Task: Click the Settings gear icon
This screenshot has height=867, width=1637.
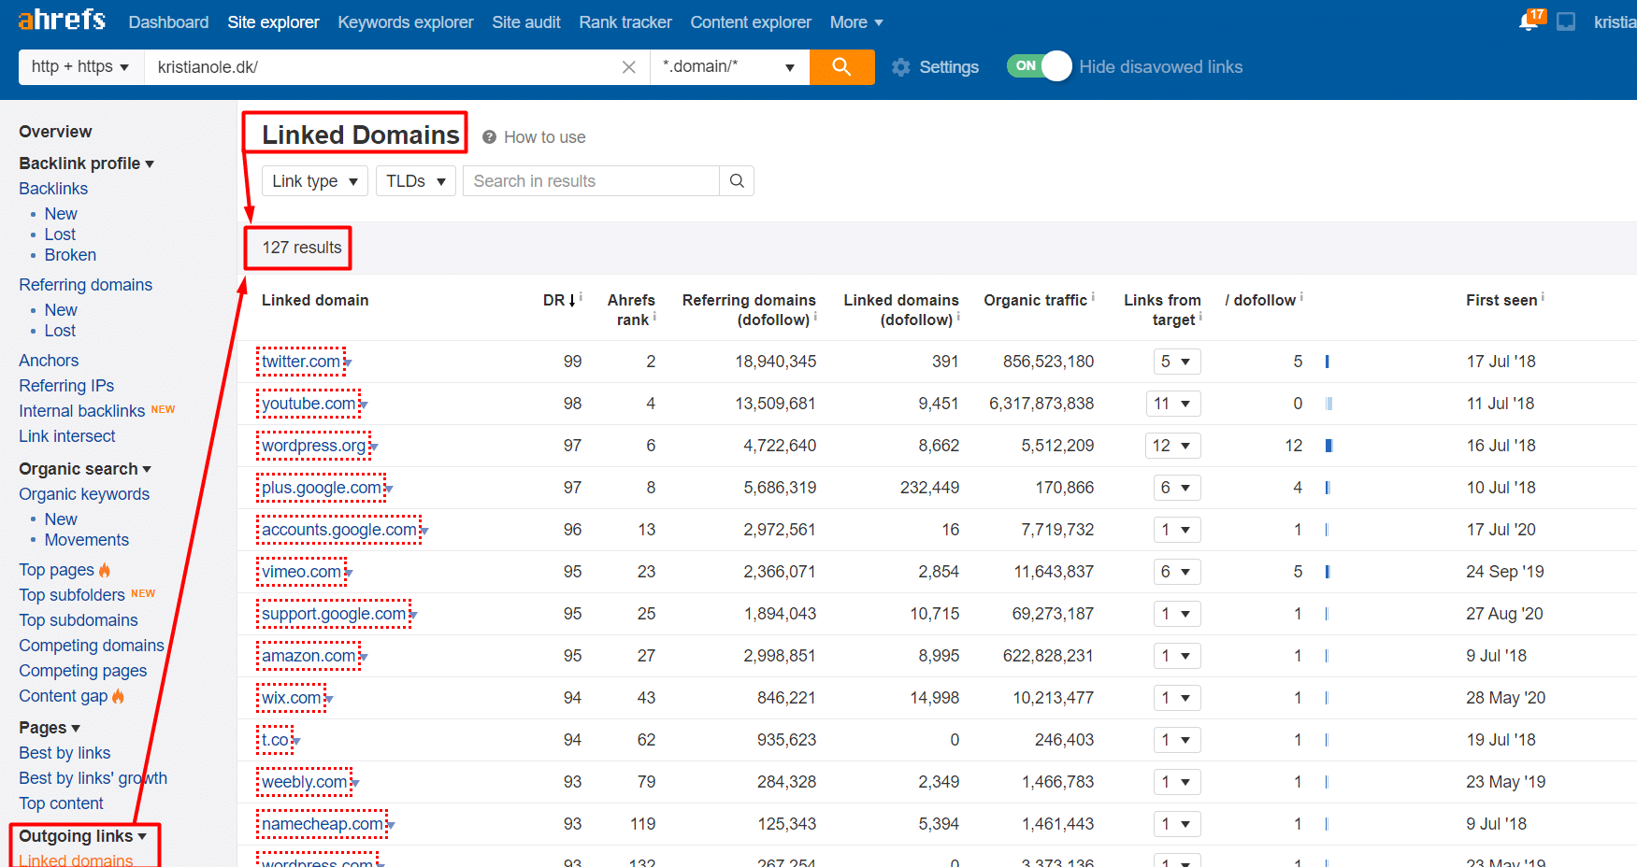Action: click(x=901, y=67)
